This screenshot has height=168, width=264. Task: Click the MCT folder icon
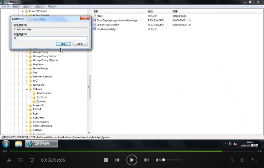tap(30, 81)
